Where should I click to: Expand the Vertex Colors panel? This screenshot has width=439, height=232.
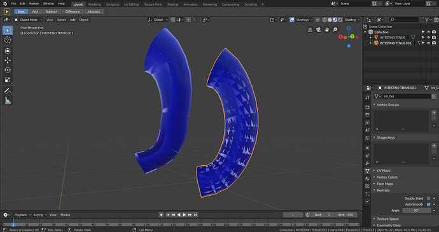pyautogui.click(x=374, y=177)
